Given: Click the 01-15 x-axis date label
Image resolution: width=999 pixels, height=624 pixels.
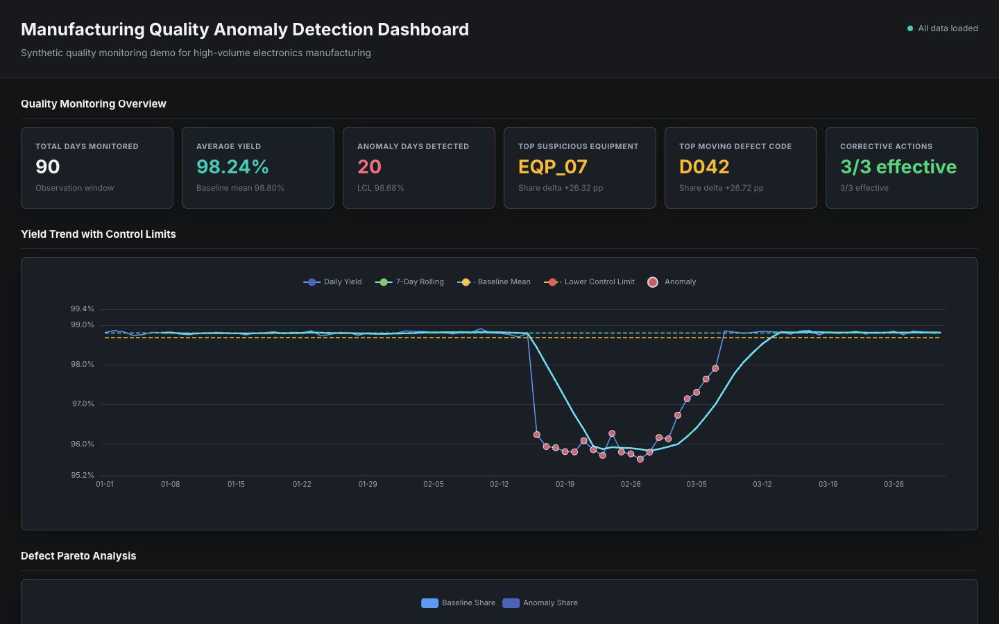Looking at the screenshot, I should pyautogui.click(x=236, y=484).
